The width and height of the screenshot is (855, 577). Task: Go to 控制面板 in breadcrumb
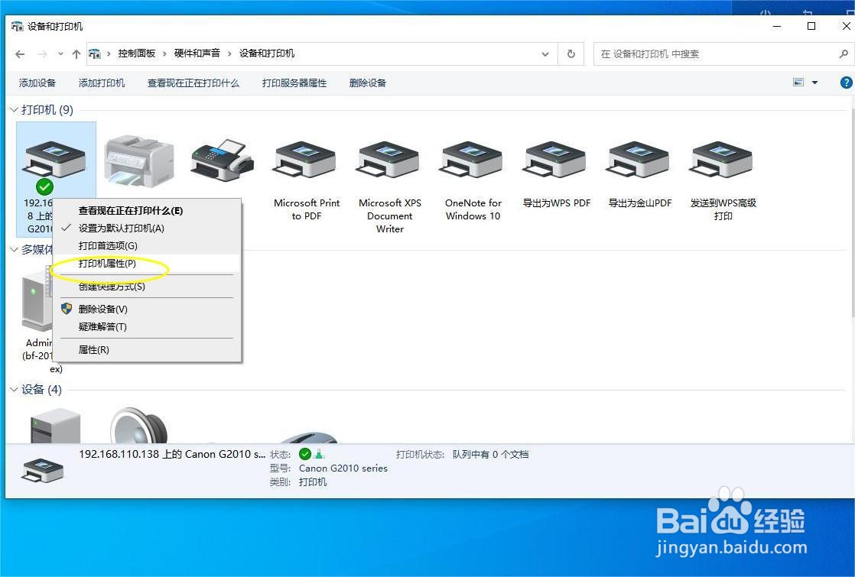(136, 53)
